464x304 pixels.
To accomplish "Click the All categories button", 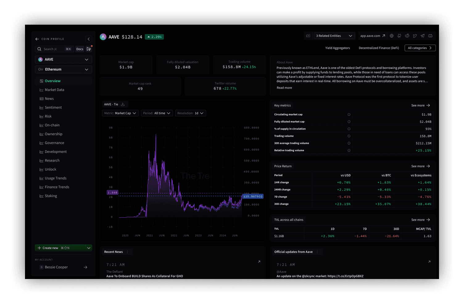I will pyautogui.click(x=420, y=48).
